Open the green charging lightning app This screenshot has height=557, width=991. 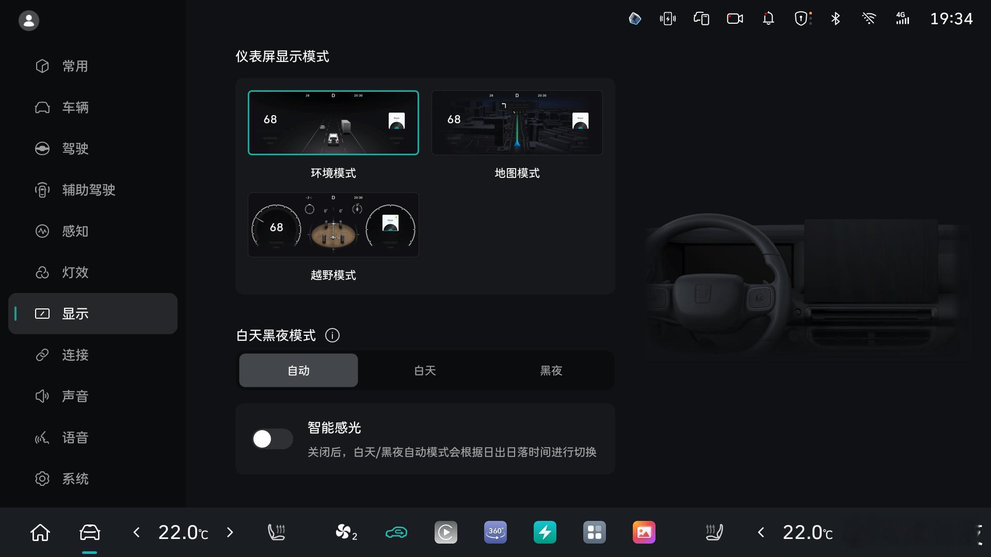click(x=545, y=532)
